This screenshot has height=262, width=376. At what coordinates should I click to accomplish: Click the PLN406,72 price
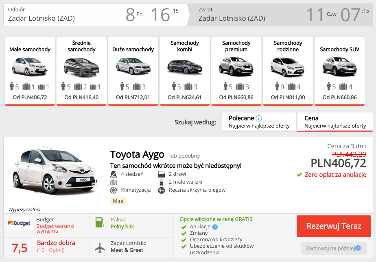click(338, 163)
